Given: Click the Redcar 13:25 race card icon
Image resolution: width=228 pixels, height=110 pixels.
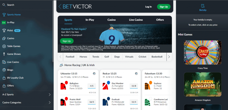Looking at the screenshot, I should coord(136,74).
